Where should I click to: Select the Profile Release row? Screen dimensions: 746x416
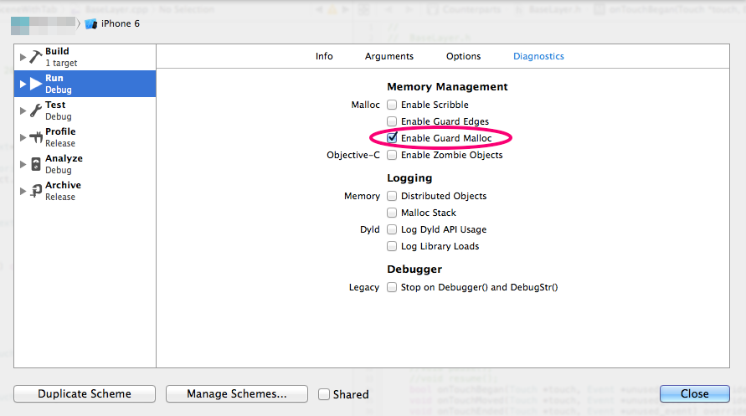pyautogui.click(x=85, y=137)
